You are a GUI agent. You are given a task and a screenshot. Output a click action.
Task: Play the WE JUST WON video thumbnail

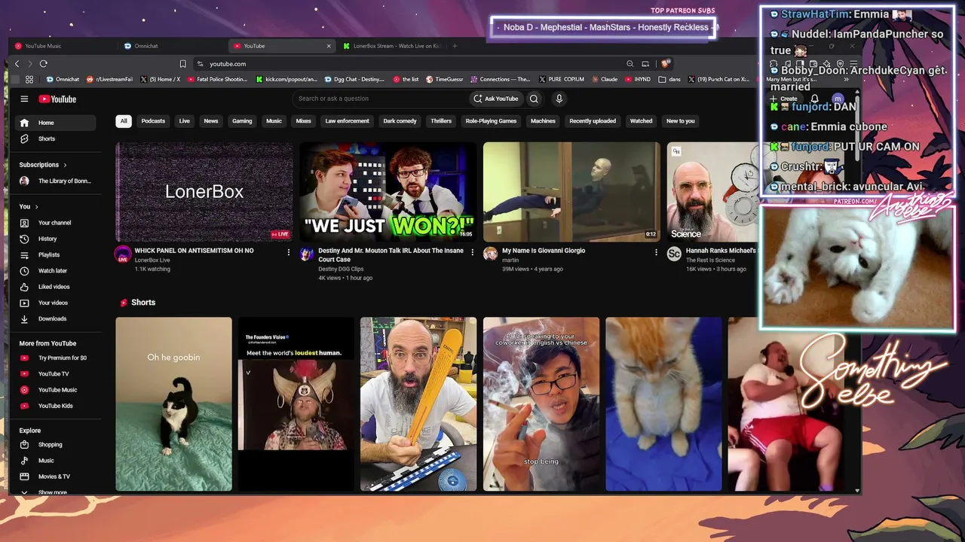(x=388, y=192)
